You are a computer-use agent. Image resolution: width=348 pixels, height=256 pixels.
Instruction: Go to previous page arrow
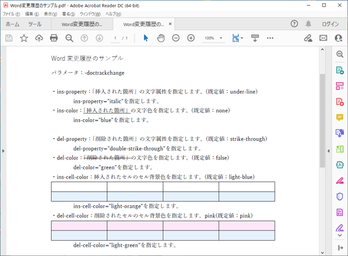[x=84, y=38]
